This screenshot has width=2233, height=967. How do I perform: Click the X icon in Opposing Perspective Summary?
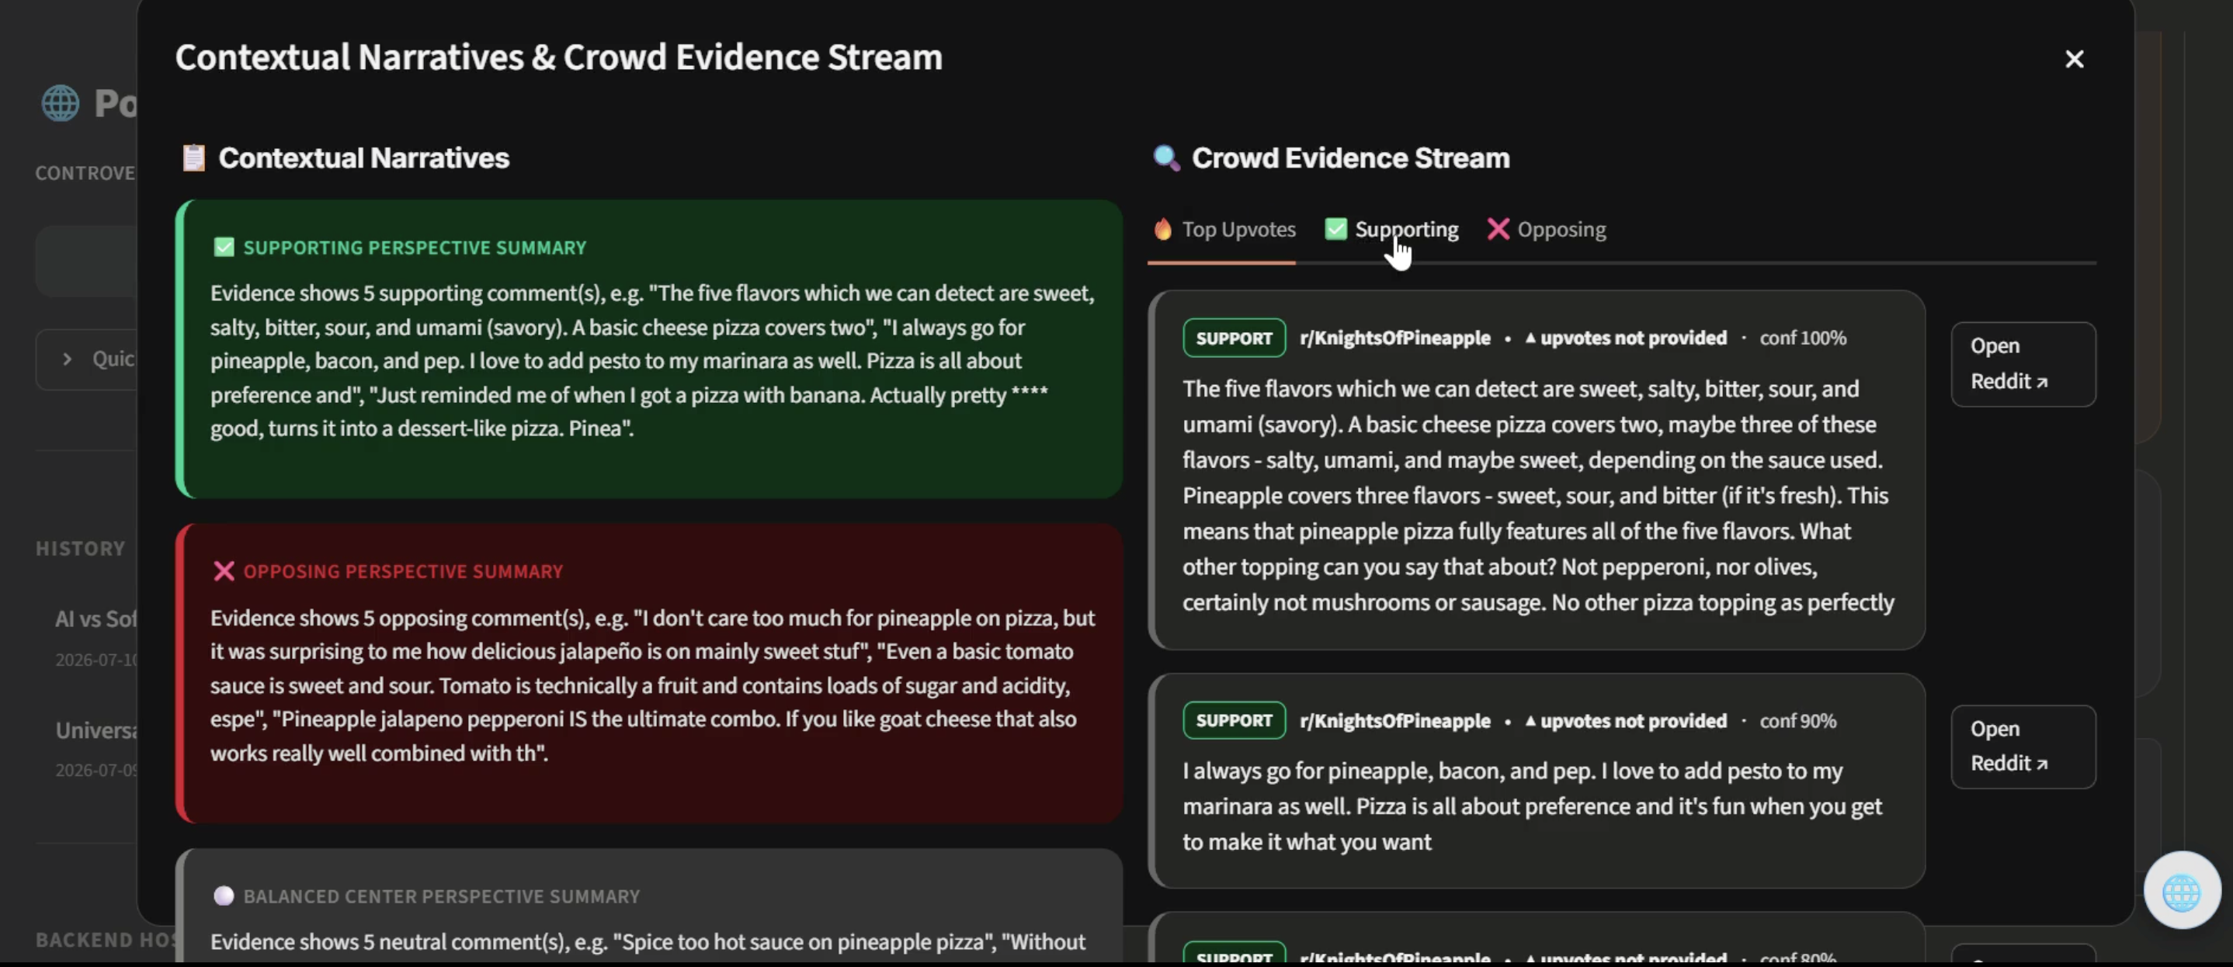pos(224,571)
